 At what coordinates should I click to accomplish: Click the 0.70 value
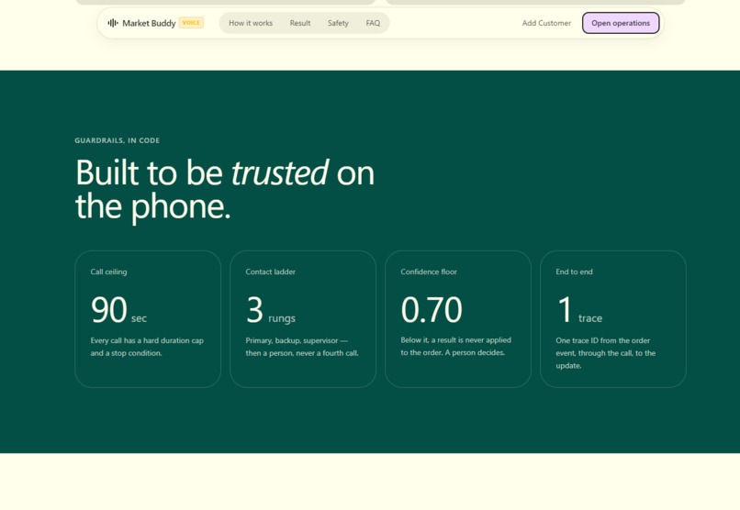pyautogui.click(x=432, y=310)
